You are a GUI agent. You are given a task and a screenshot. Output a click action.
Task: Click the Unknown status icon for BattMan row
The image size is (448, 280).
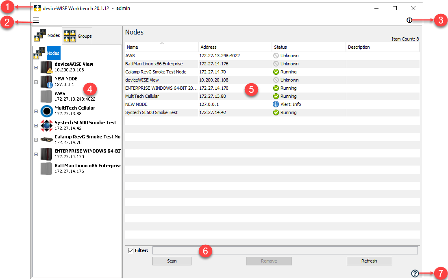pyautogui.click(x=276, y=64)
